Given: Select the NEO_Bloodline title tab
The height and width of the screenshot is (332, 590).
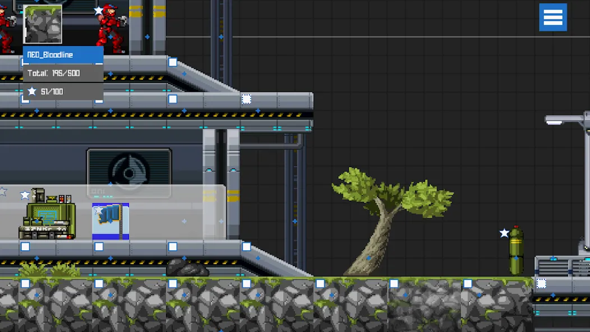Looking at the screenshot, I should tap(62, 54).
